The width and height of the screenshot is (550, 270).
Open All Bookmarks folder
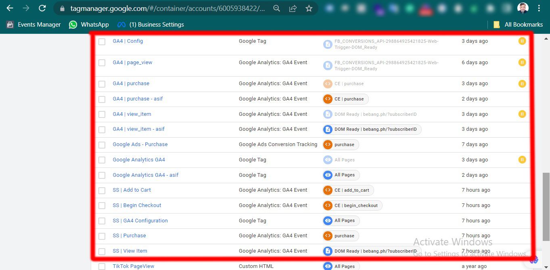pyautogui.click(x=518, y=25)
